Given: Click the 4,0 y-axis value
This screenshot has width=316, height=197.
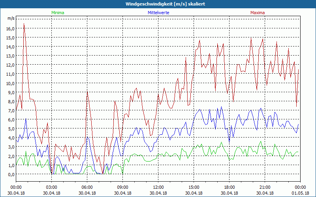Looking at the screenshot, I should click(x=11, y=138).
